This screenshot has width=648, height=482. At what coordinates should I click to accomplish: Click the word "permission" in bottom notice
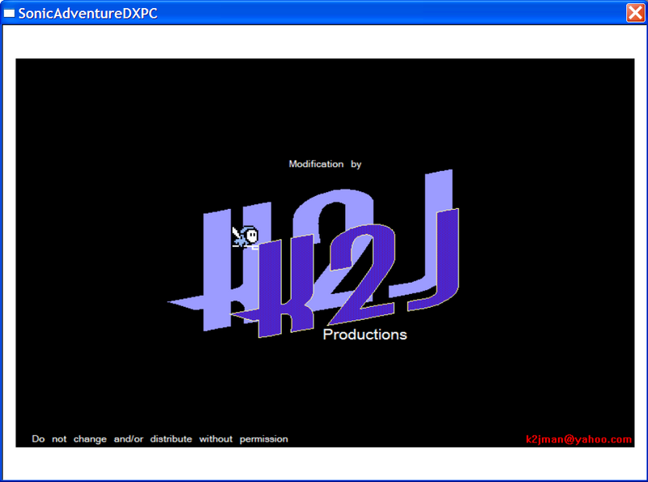click(x=263, y=439)
